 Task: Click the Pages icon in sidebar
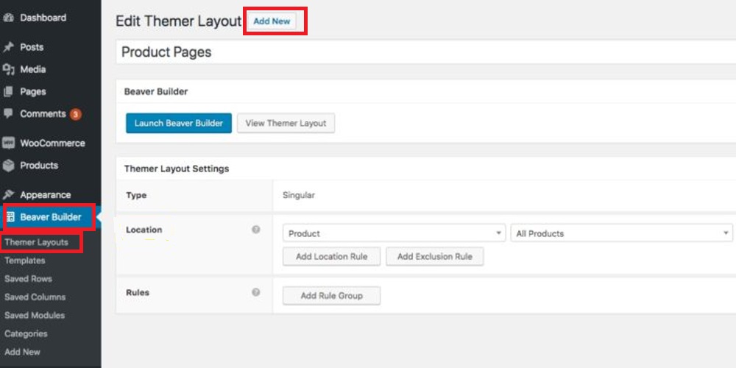click(8, 91)
